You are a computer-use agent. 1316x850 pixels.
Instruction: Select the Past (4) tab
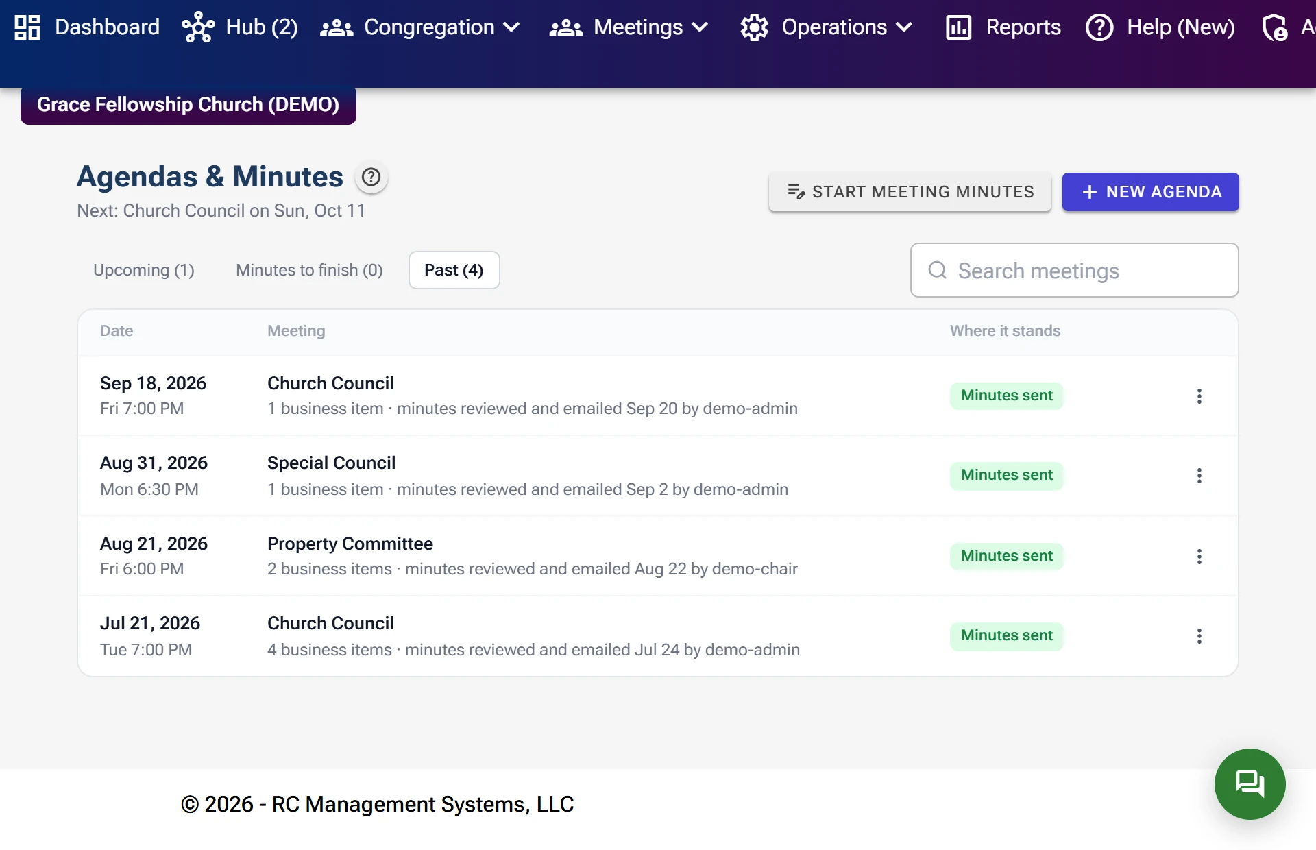click(x=454, y=270)
